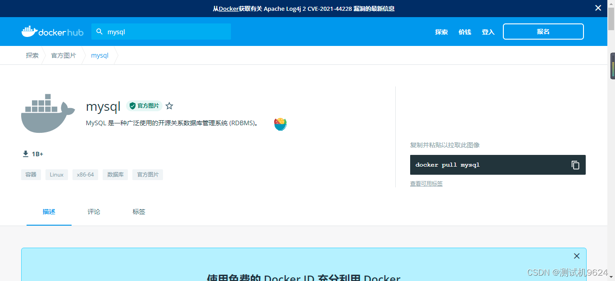Close the Docker ID promo panel
Viewport: 615px width, 281px height.
[577, 256]
